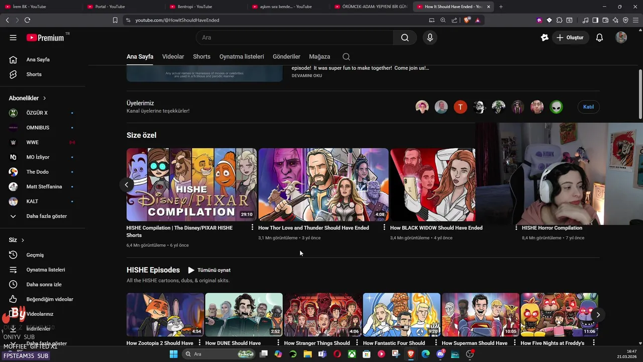Open HISHE Episodes playlist title
The image size is (643, 362).
(153, 270)
